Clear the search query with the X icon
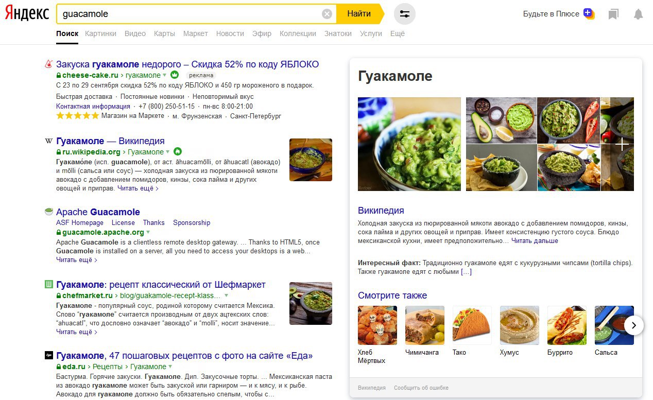The height and width of the screenshot is (400, 653). [x=327, y=14]
